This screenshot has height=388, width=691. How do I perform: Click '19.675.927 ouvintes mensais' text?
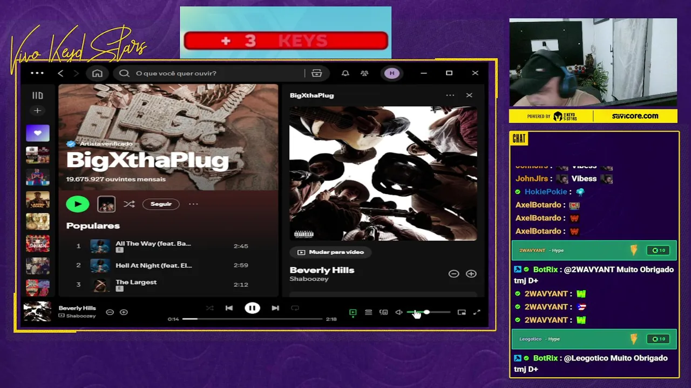point(116,179)
